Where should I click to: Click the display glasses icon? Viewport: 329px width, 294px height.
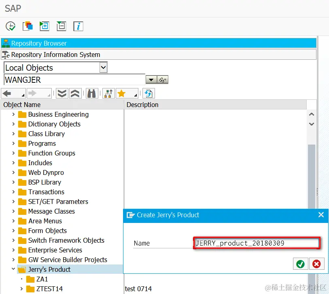(163, 80)
